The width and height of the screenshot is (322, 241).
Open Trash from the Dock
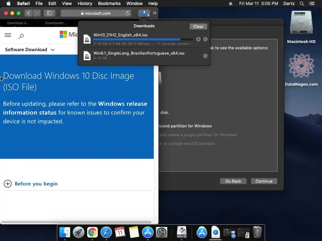[257, 232]
